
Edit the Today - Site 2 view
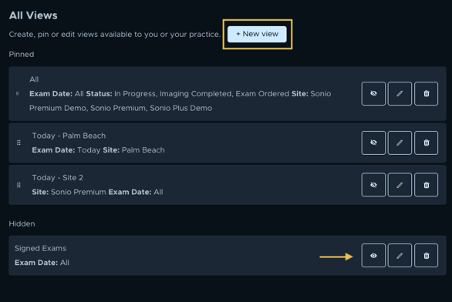pyautogui.click(x=400, y=185)
